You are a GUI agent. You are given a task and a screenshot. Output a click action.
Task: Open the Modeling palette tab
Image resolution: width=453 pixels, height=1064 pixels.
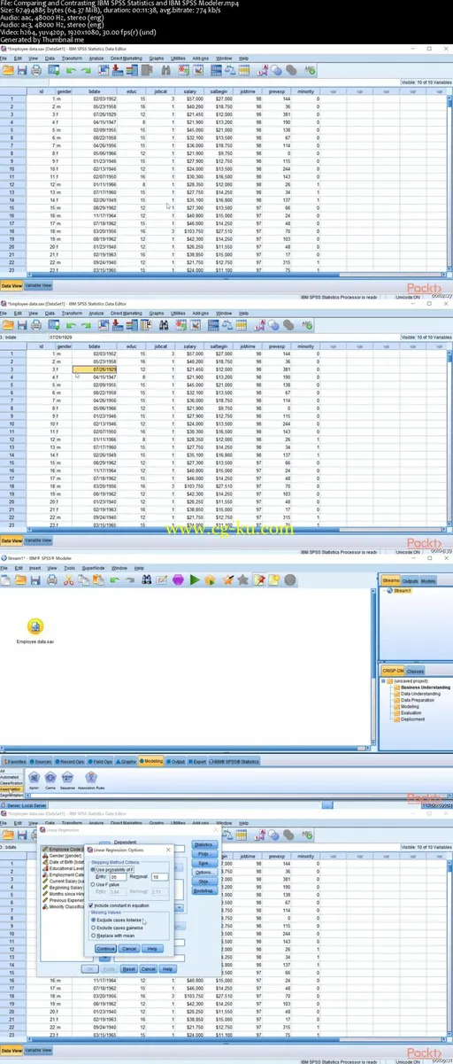[150, 761]
